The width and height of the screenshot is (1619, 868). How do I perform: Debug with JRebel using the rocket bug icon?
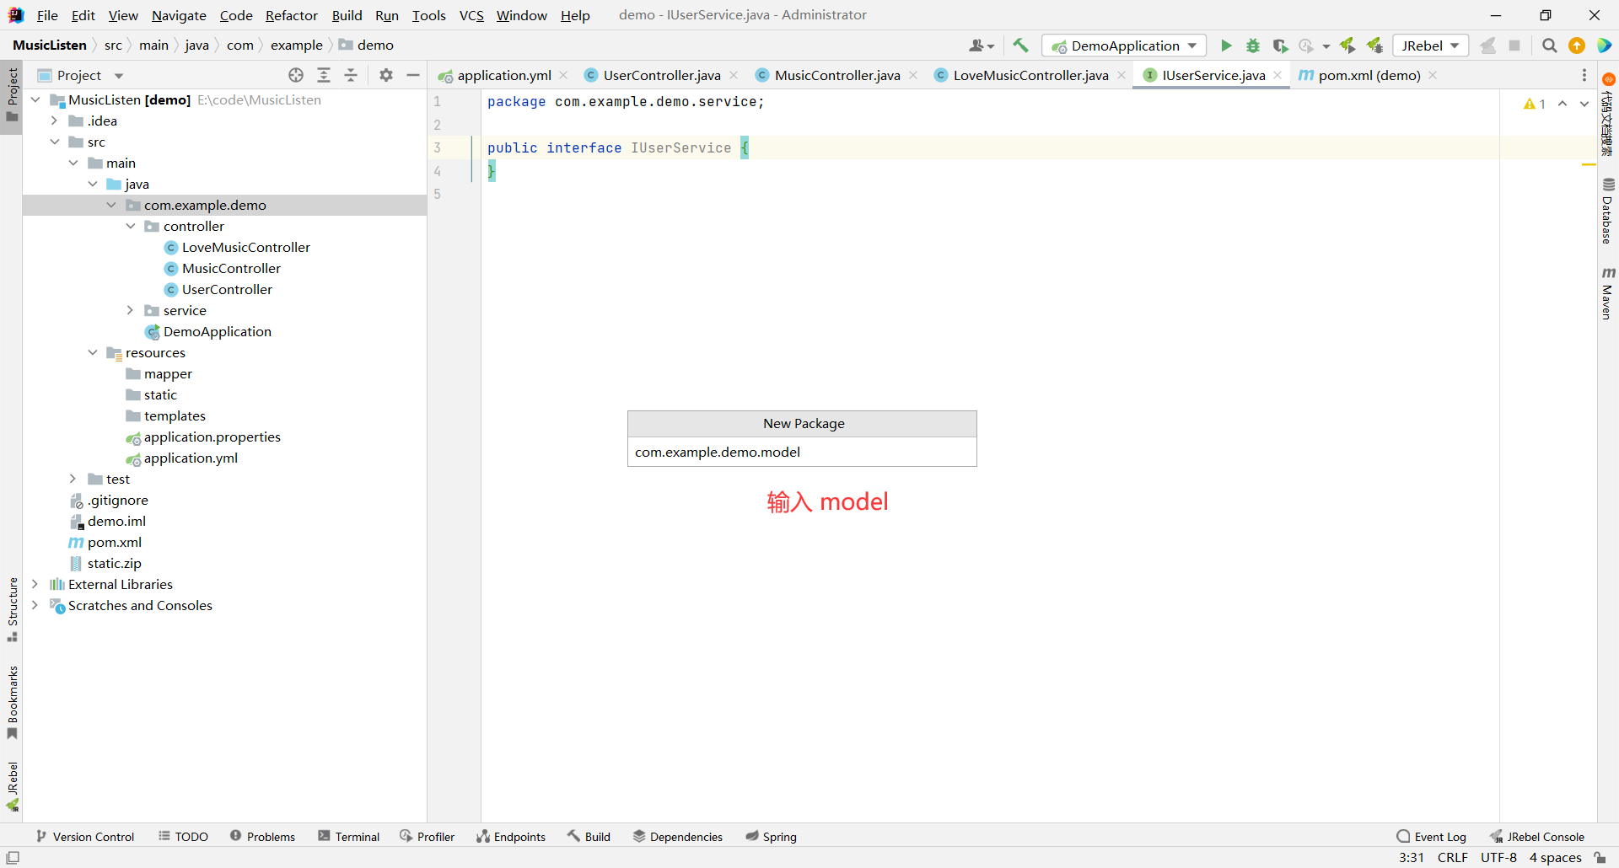click(x=1374, y=46)
